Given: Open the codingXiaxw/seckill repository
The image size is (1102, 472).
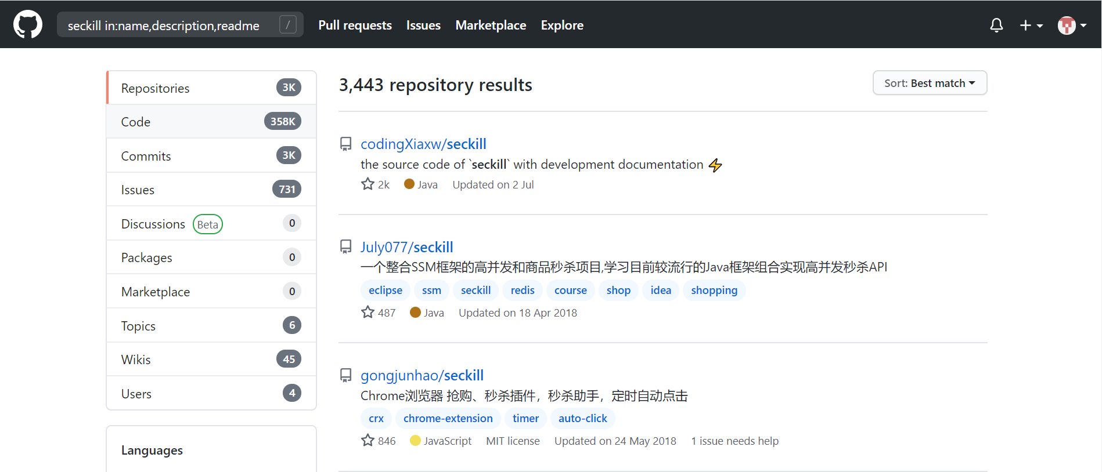Looking at the screenshot, I should pos(423,144).
